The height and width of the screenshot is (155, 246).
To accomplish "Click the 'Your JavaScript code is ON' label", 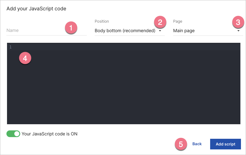I will coord(49,134).
